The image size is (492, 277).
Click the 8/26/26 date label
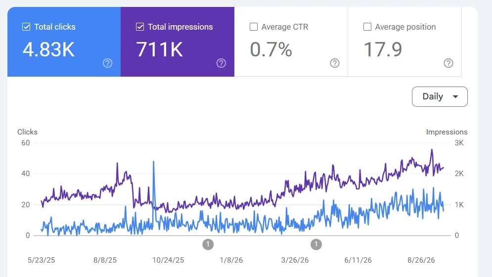(x=421, y=260)
